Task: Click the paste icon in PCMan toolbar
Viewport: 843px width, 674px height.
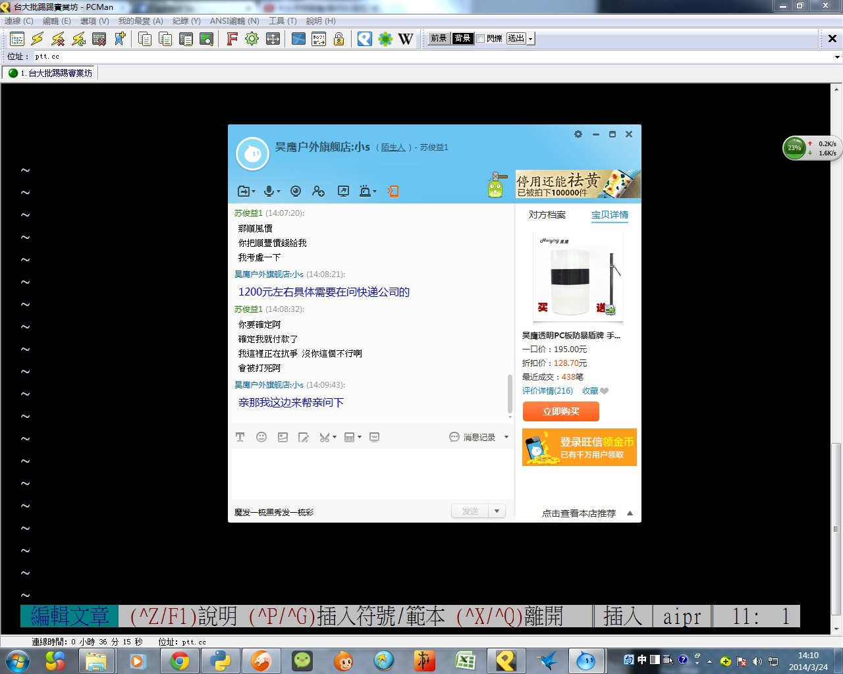Action: pyautogui.click(x=165, y=39)
